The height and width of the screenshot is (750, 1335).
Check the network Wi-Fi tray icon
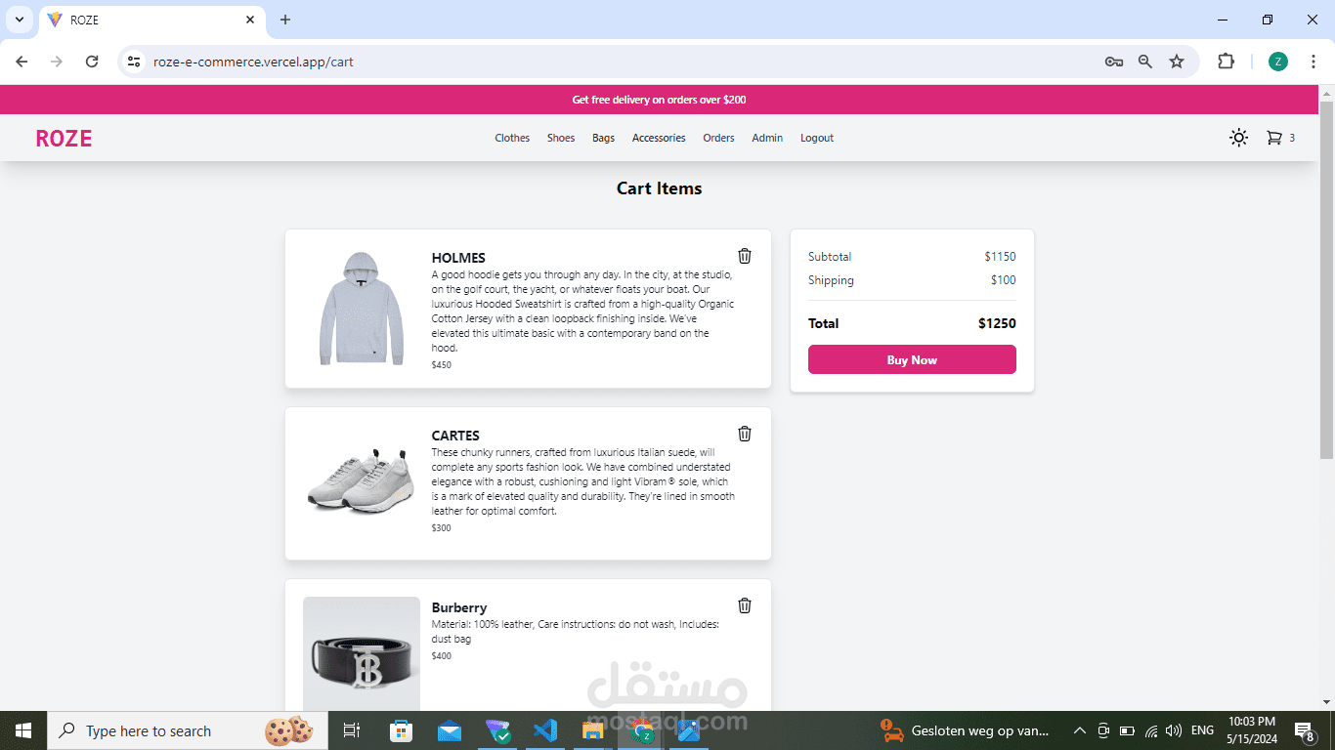[1151, 730]
